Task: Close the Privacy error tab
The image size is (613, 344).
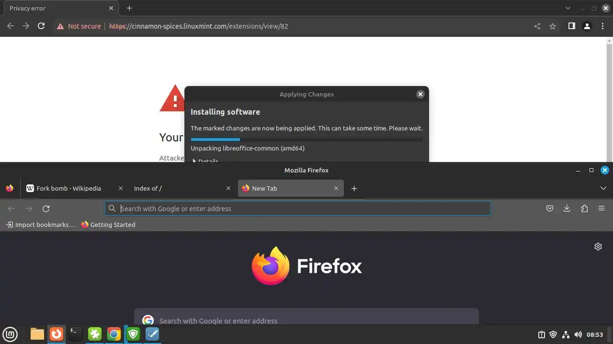Action: [111, 8]
